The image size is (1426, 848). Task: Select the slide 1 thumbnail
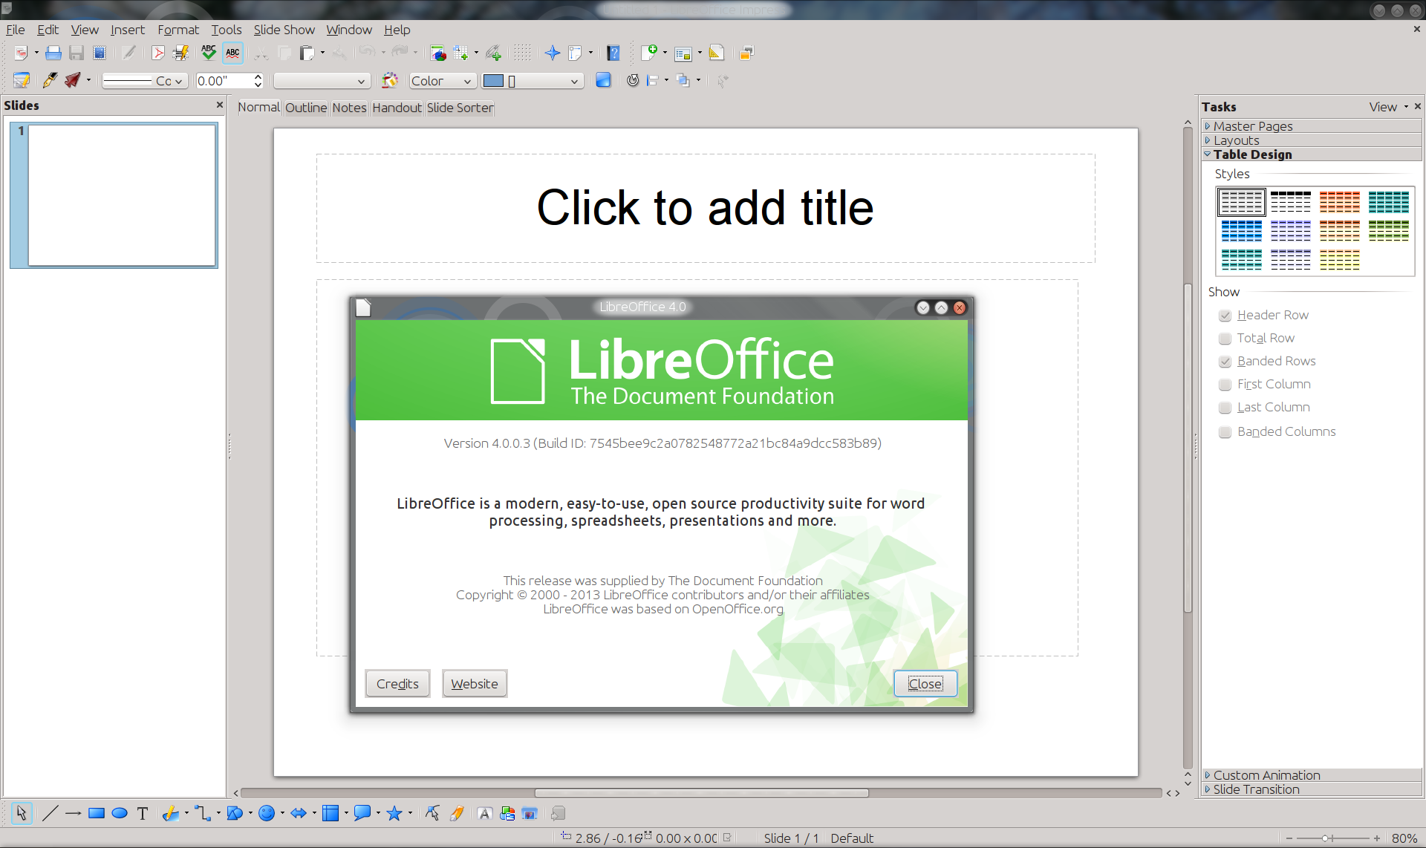coord(122,195)
